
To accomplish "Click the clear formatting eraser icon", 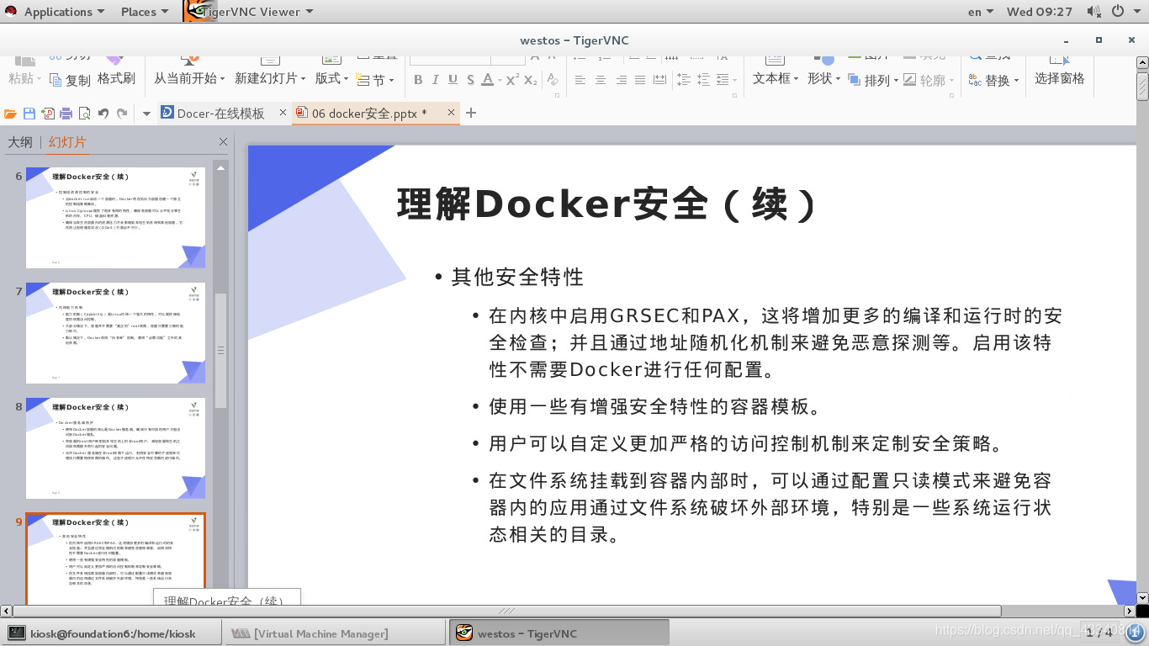I will tap(553, 80).
